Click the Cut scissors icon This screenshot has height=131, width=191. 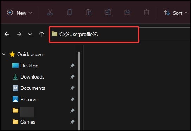(50, 12)
